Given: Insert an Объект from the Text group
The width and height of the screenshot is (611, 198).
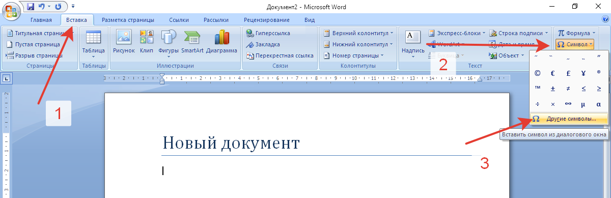Looking at the screenshot, I should pos(507,55).
